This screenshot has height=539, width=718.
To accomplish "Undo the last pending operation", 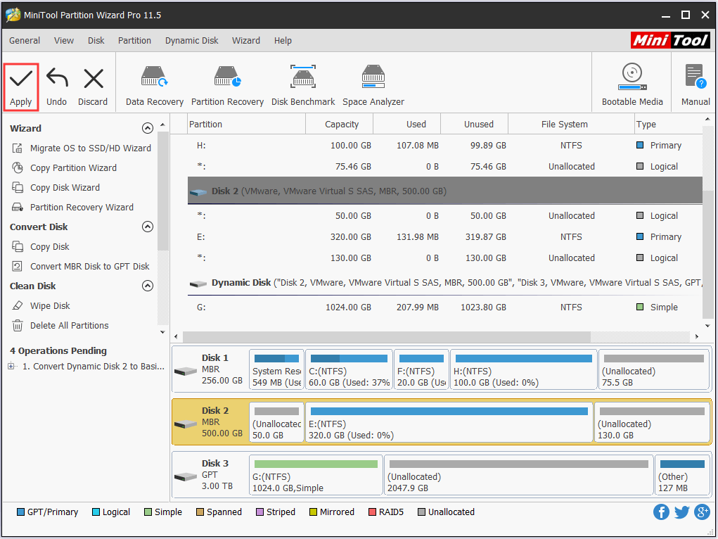I will click(57, 87).
